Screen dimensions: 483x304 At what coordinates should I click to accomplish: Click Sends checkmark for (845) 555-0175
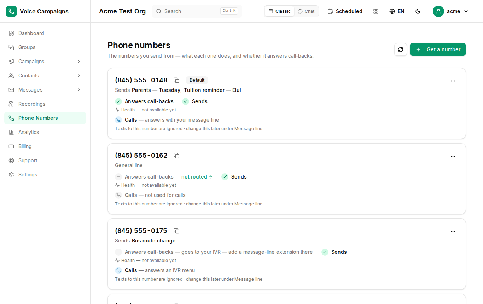[325, 252]
